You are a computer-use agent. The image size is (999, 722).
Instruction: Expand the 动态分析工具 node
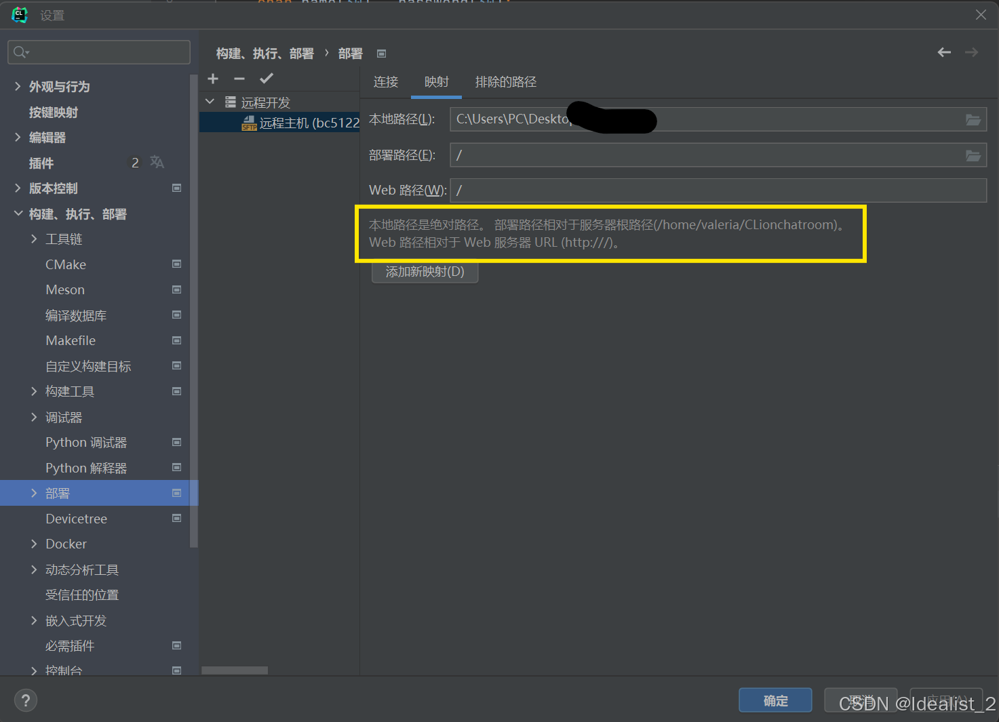pyautogui.click(x=34, y=569)
